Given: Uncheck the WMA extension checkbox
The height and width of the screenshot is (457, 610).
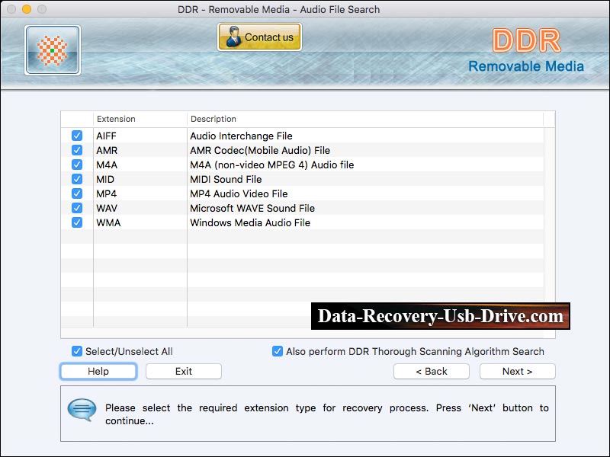Looking at the screenshot, I should (x=76, y=222).
